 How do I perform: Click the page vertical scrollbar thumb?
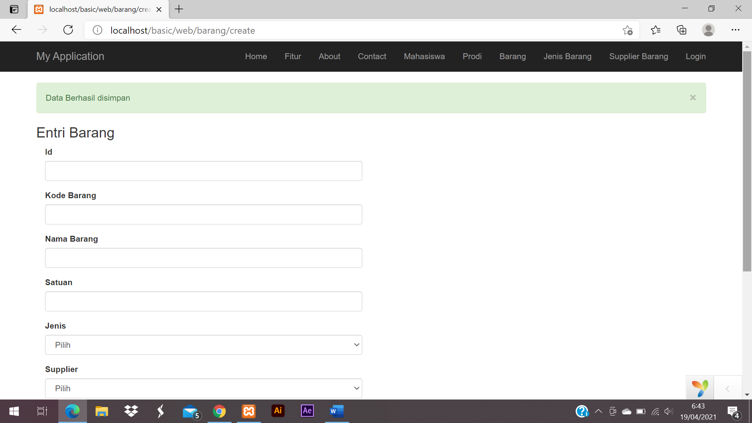tap(747, 161)
